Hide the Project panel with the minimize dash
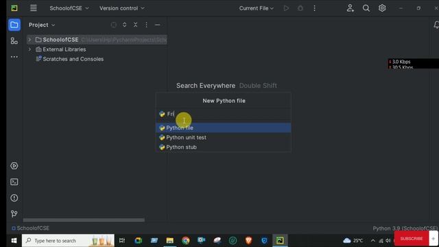The height and width of the screenshot is (247, 439). tap(157, 25)
